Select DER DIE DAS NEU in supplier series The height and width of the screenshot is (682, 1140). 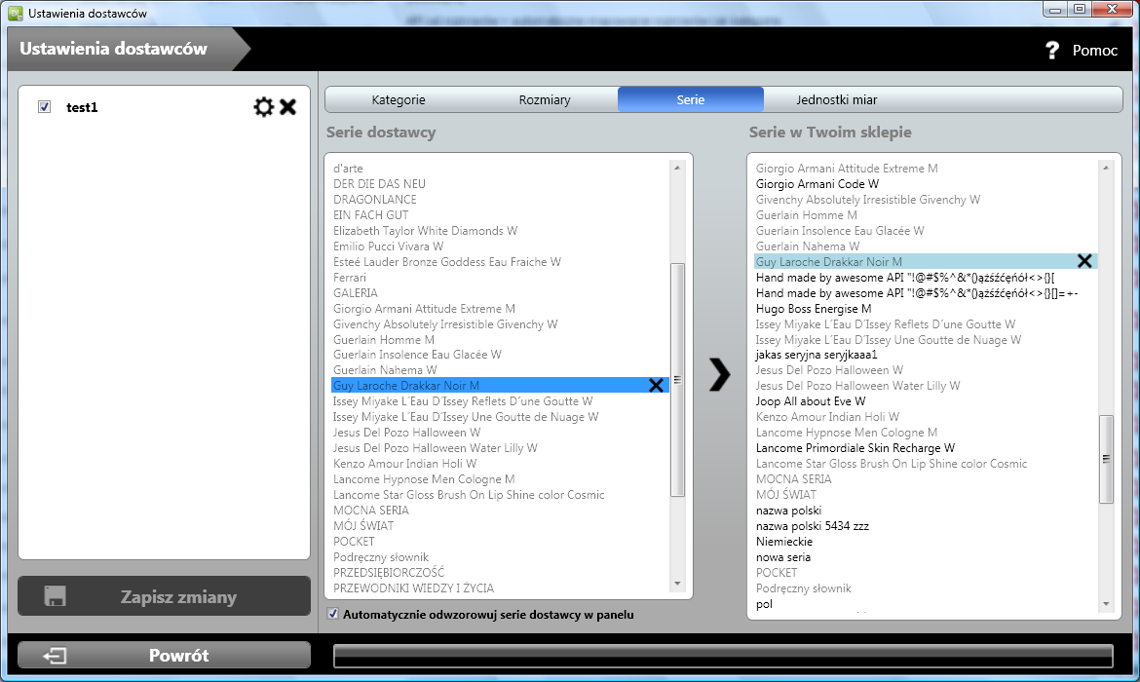[x=500, y=184]
